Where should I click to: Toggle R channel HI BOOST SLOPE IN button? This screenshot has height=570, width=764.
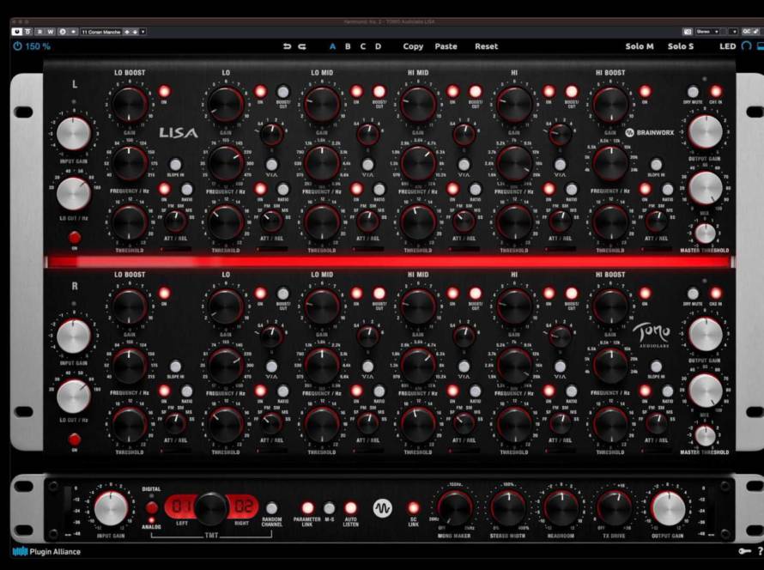[657, 366]
